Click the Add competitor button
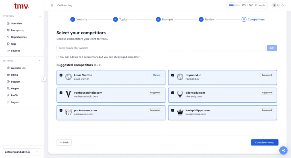 tap(272, 48)
